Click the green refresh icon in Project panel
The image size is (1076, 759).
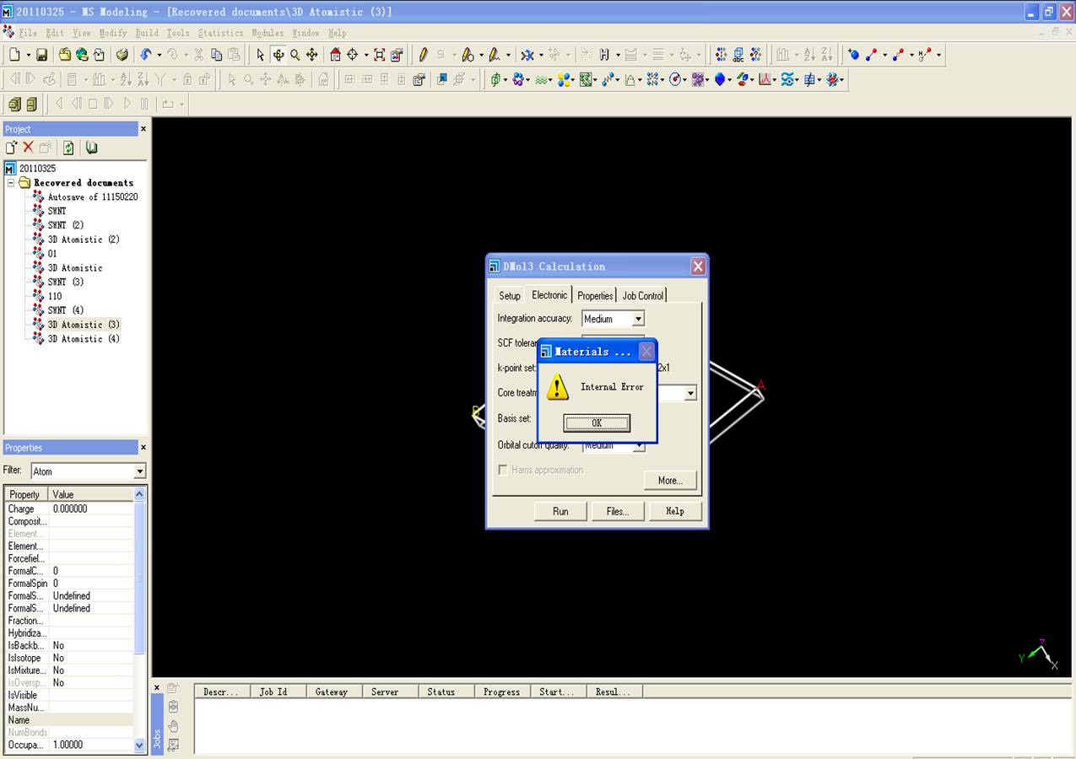pos(68,148)
